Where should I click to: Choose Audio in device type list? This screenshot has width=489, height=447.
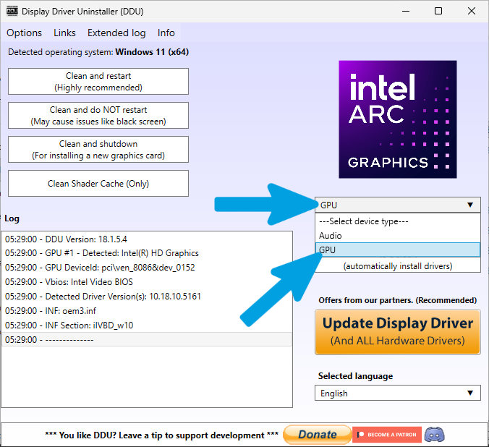pos(398,236)
